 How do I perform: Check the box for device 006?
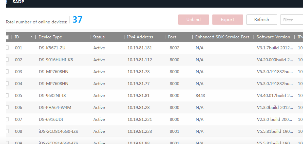pos(7,107)
